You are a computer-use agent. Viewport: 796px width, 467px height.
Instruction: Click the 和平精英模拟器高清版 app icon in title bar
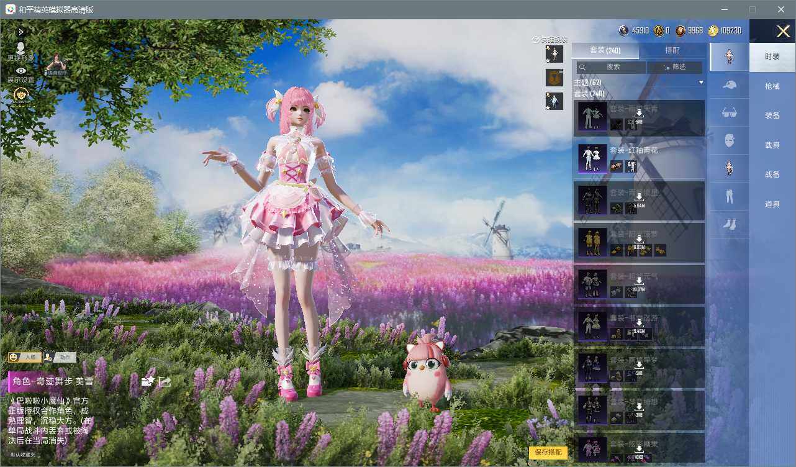coord(11,9)
